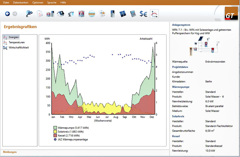The image size is (240, 157).
Task: Click the grey forward arrow button
Action: (x=15, y=14)
